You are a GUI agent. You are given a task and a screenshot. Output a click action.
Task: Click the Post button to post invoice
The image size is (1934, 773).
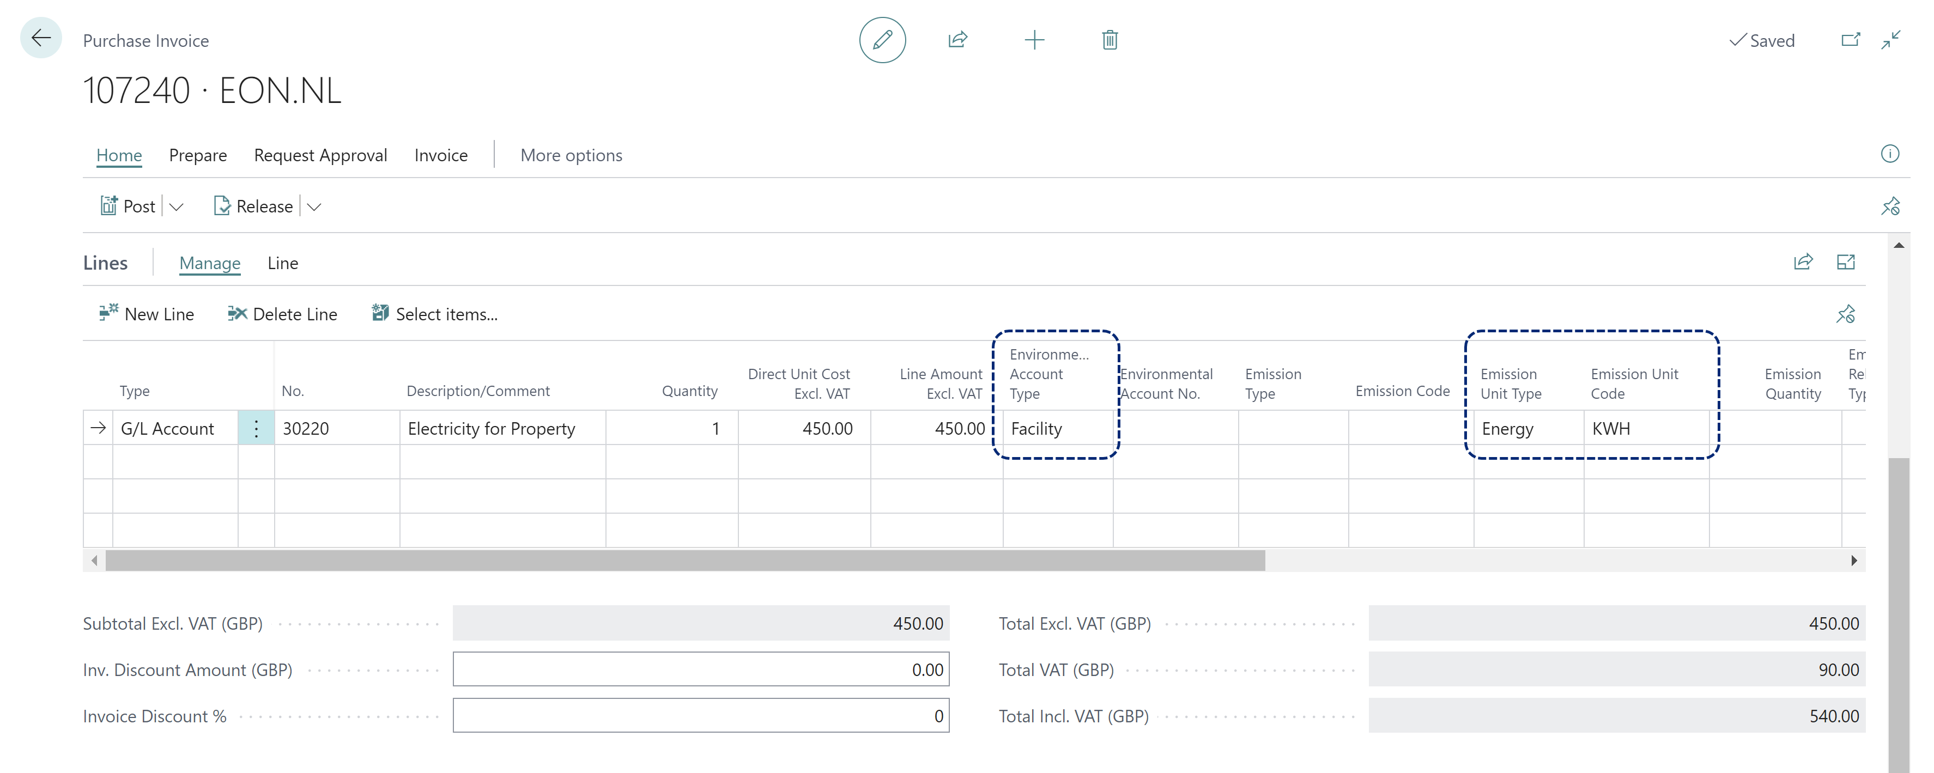(127, 206)
